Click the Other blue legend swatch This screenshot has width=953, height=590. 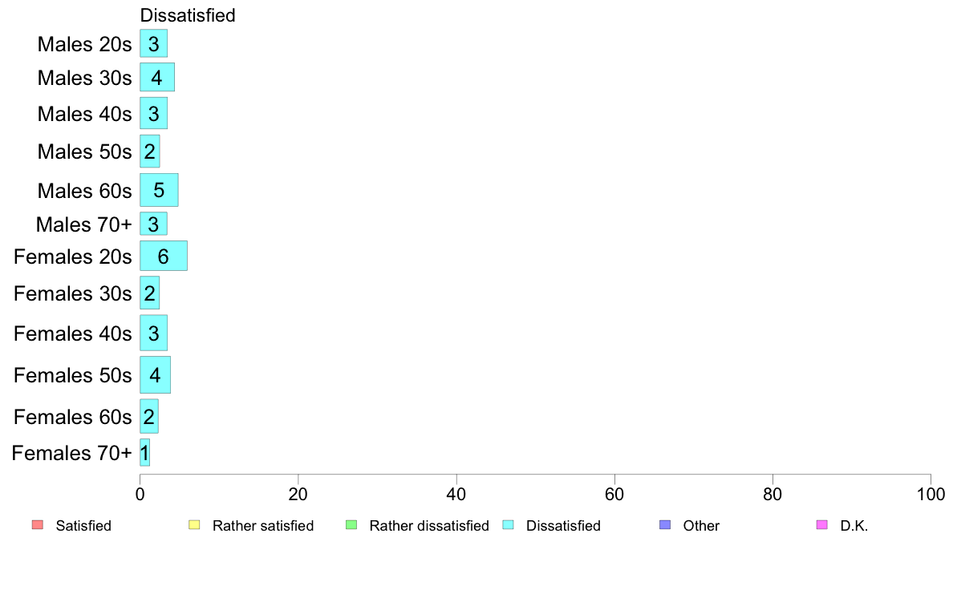click(x=665, y=525)
